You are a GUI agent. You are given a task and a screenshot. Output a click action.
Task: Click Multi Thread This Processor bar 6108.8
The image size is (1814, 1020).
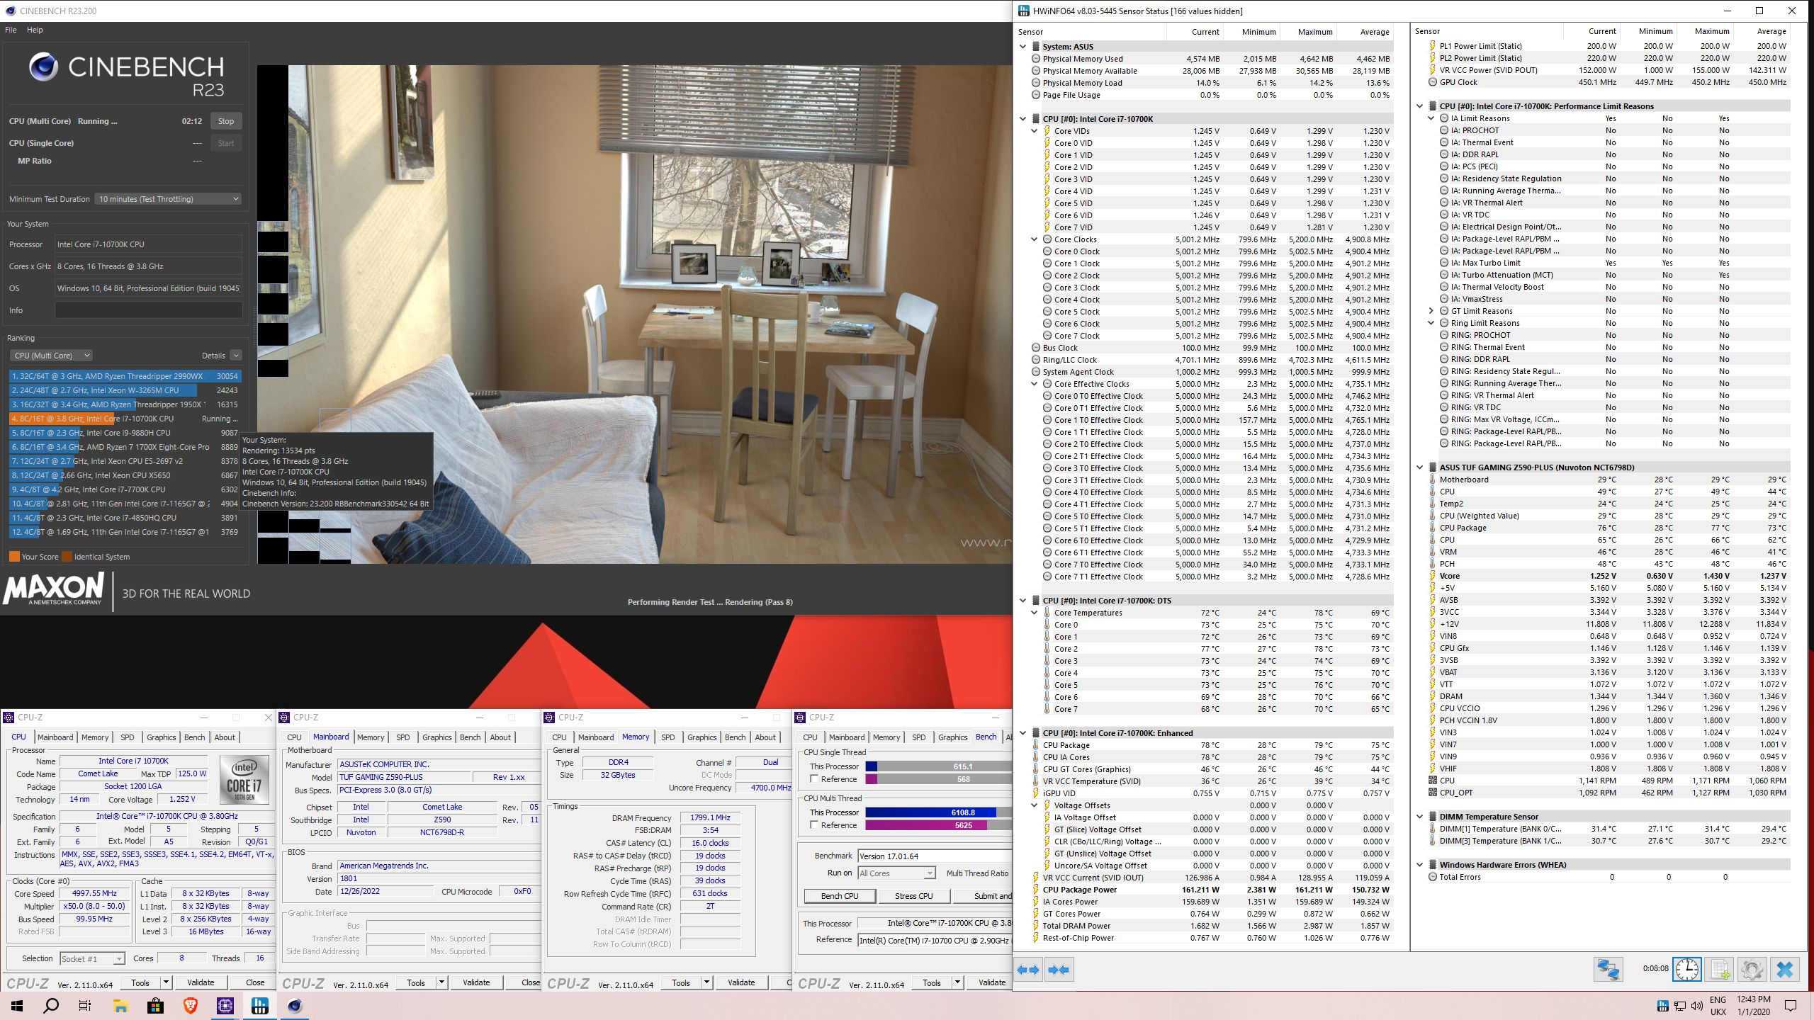pyautogui.click(x=938, y=812)
